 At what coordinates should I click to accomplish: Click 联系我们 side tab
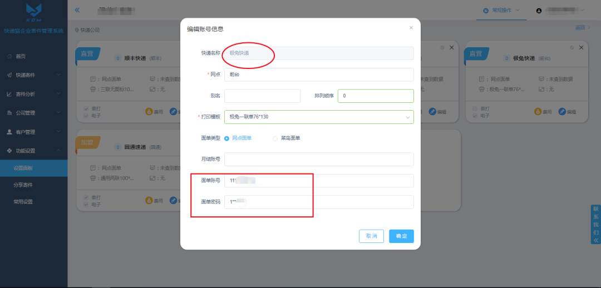point(595,225)
